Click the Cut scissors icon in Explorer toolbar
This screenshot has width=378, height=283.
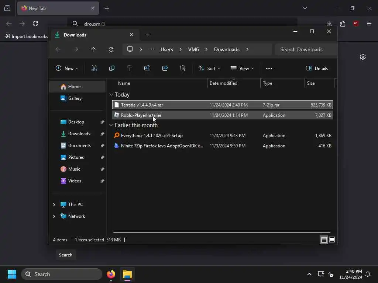click(x=94, y=68)
